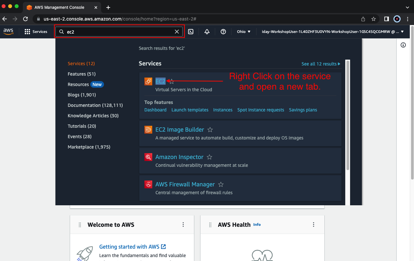
Task: Expand the WorkshopUser account dropdown
Action: tap(333, 32)
